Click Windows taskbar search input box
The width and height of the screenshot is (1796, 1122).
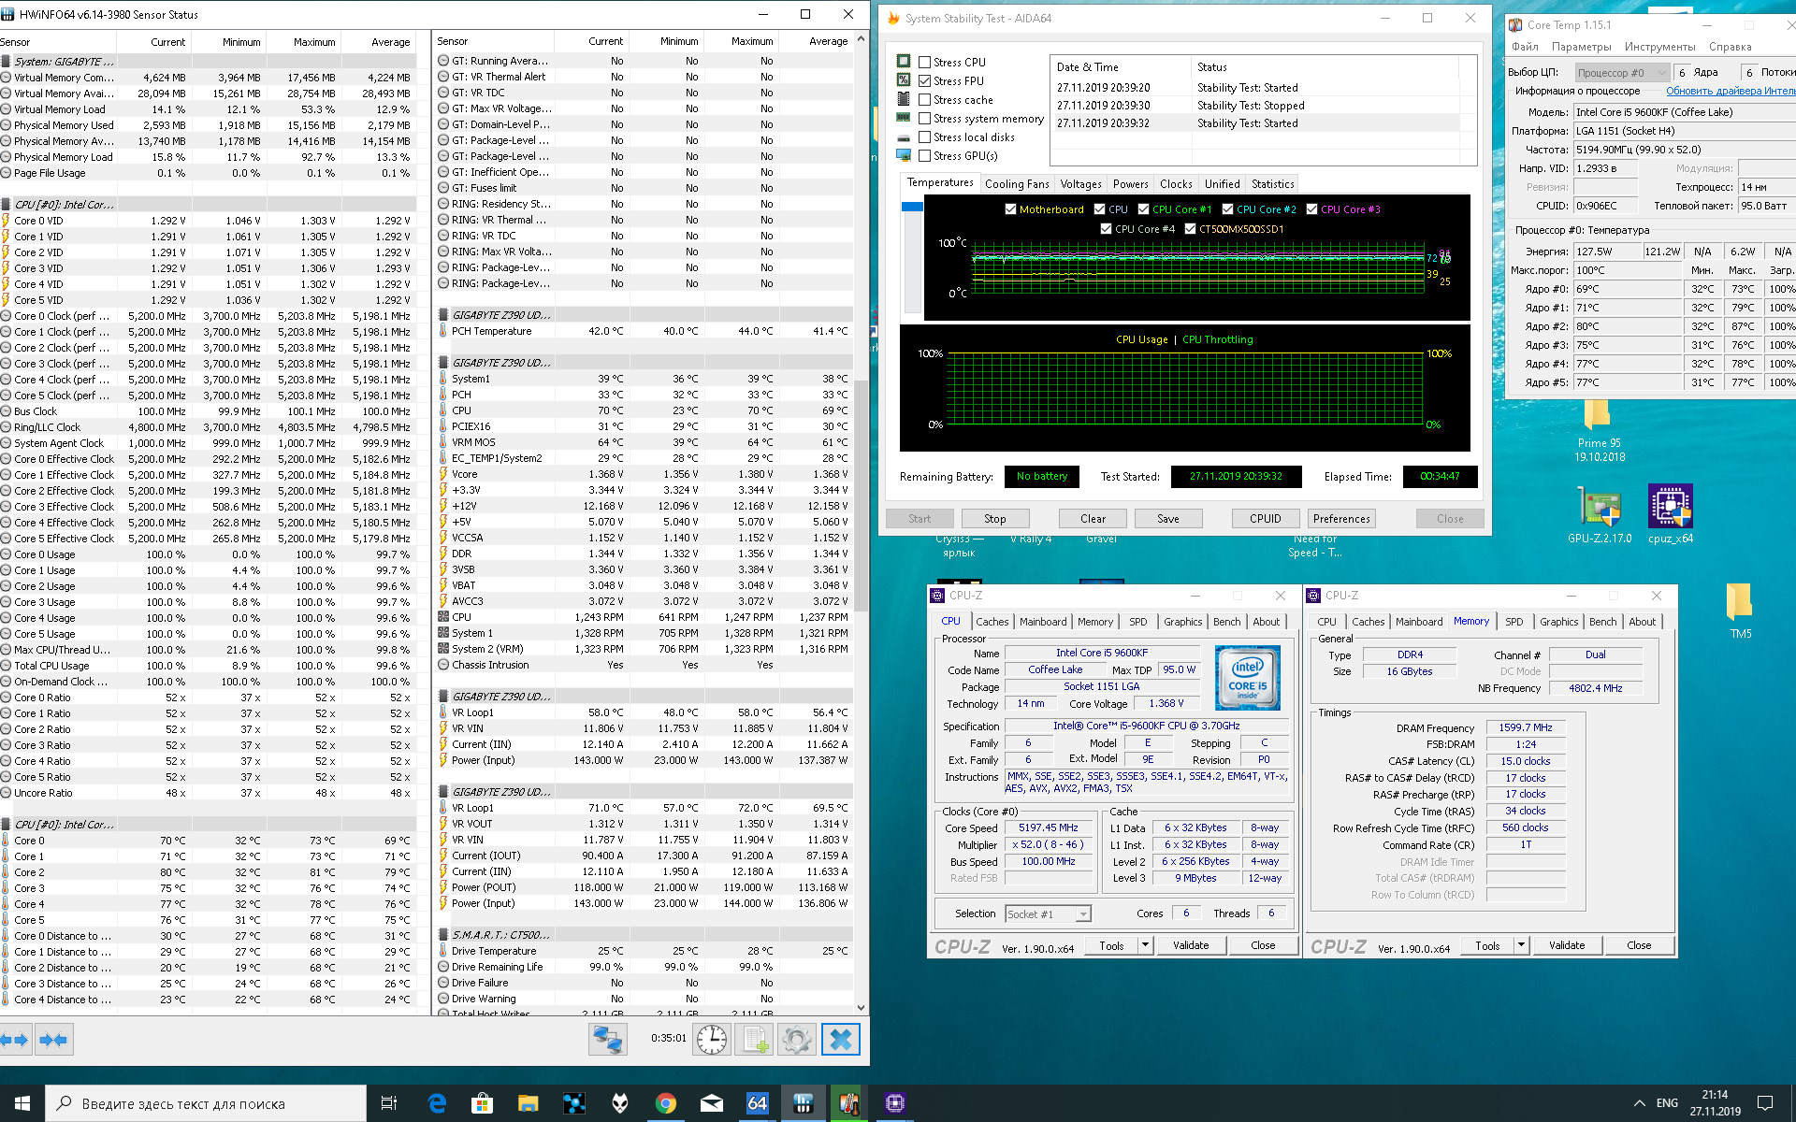[206, 1104]
